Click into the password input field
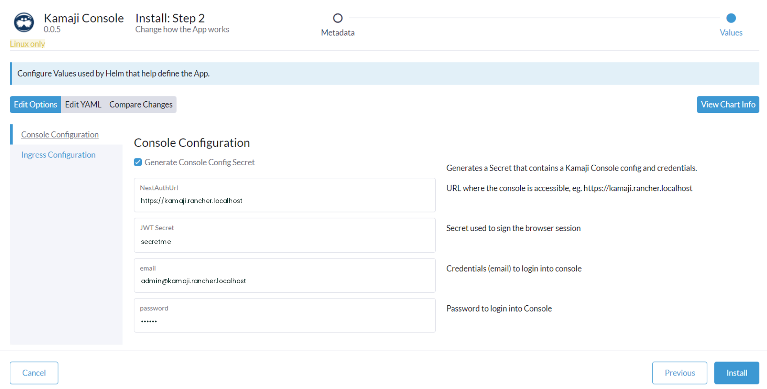767x389 pixels. (x=284, y=315)
